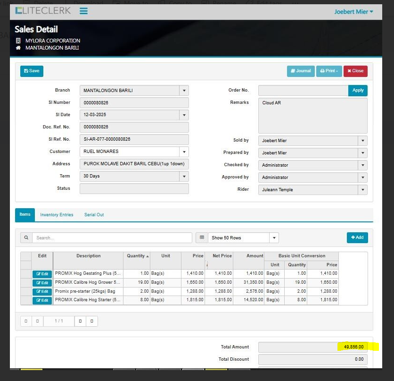Open the Branch dropdown

(184, 91)
